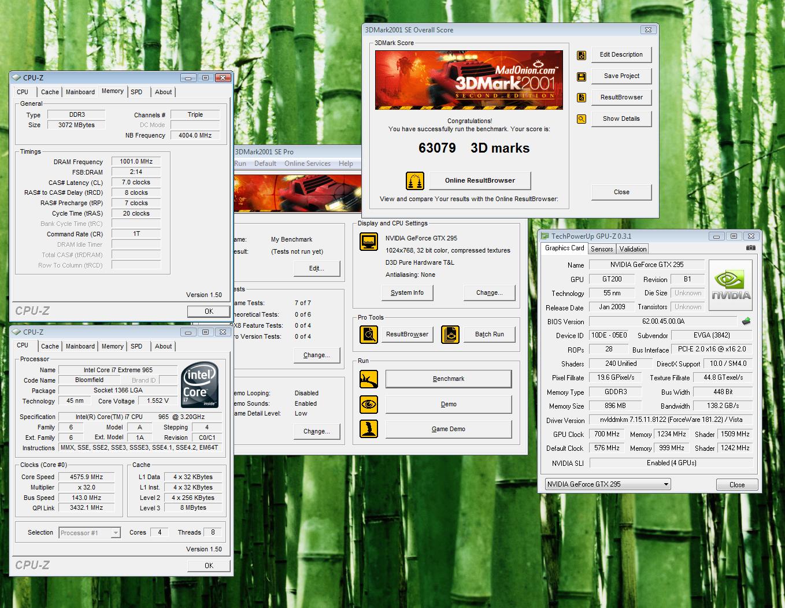Click the Intel Core i7 logo in CPU-Z
Viewport: 785px width, 608px height.
click(199, 384)
